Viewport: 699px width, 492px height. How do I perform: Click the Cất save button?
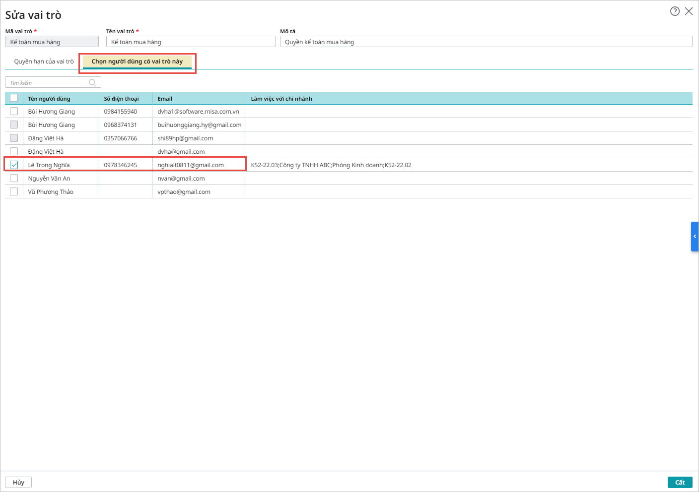pos(680,482)
